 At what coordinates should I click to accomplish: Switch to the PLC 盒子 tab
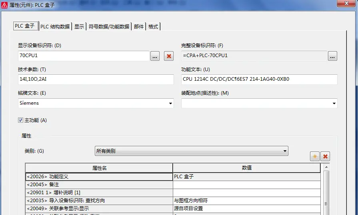pyautogui.click(x=25, y=26)
